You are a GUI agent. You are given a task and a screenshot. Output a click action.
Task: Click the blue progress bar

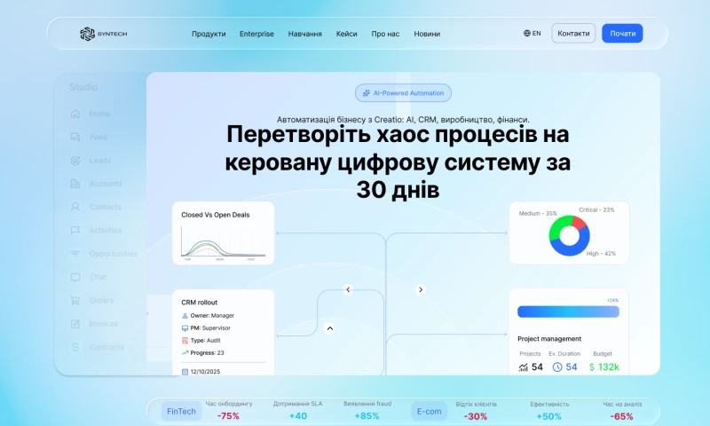click(x=568, y=312)
